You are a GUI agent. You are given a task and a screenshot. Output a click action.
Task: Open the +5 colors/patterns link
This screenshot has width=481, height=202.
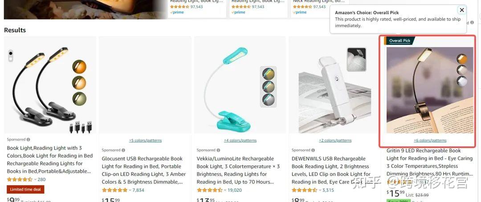point(145,141)
